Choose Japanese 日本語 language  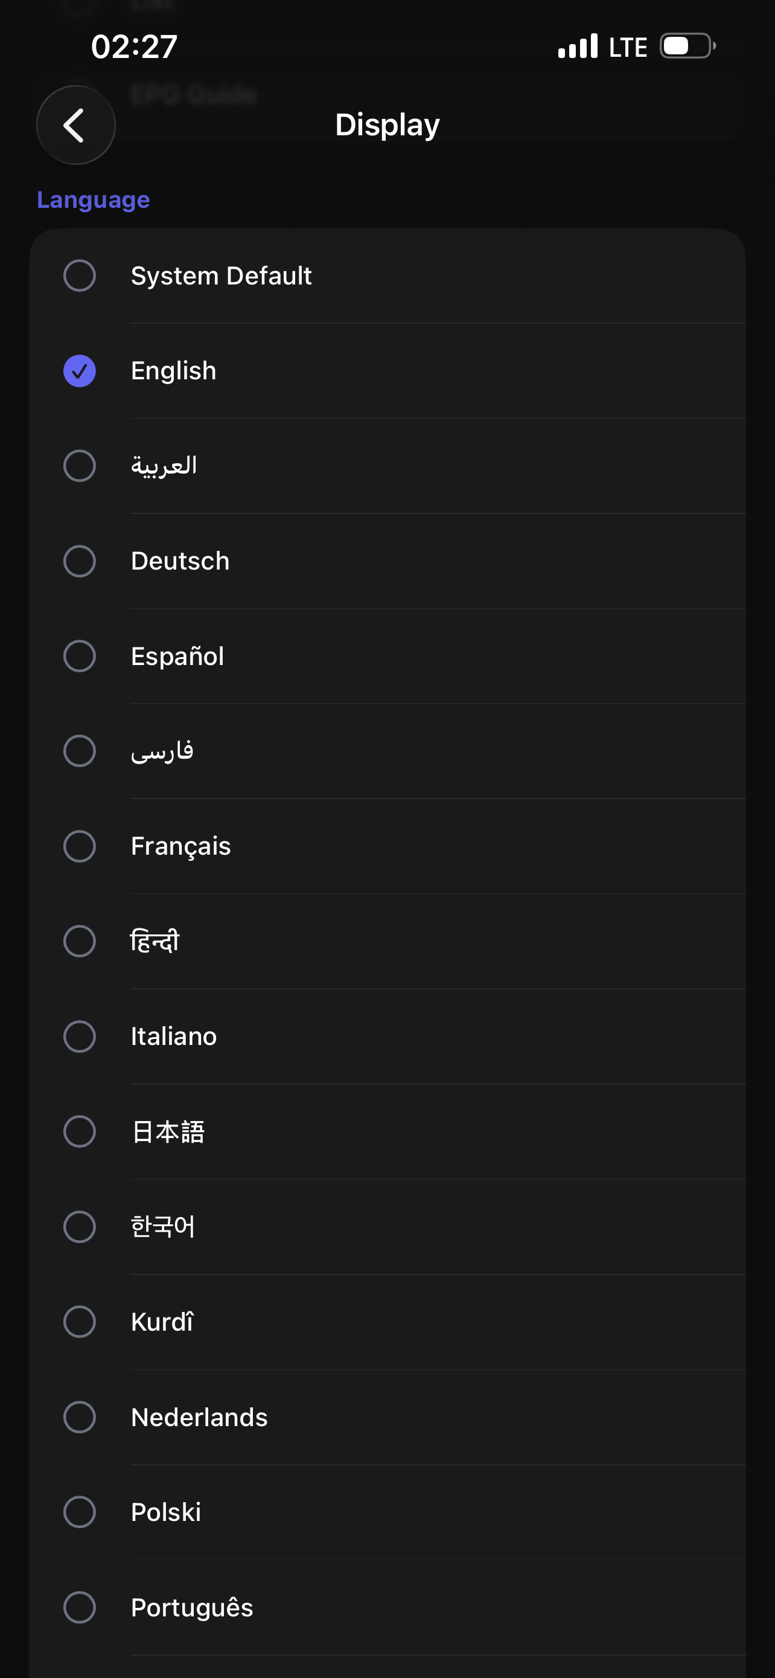coord(387,1131)
